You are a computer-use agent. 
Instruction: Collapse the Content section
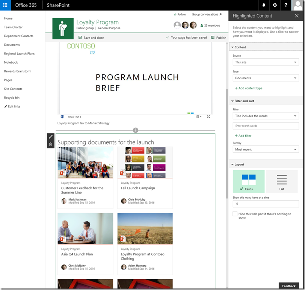coord(266,47)
